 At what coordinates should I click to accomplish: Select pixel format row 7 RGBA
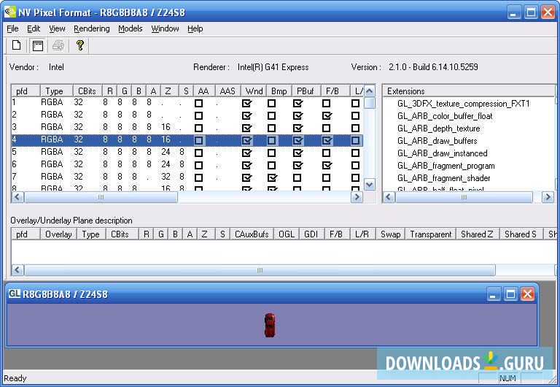(187, 177)
